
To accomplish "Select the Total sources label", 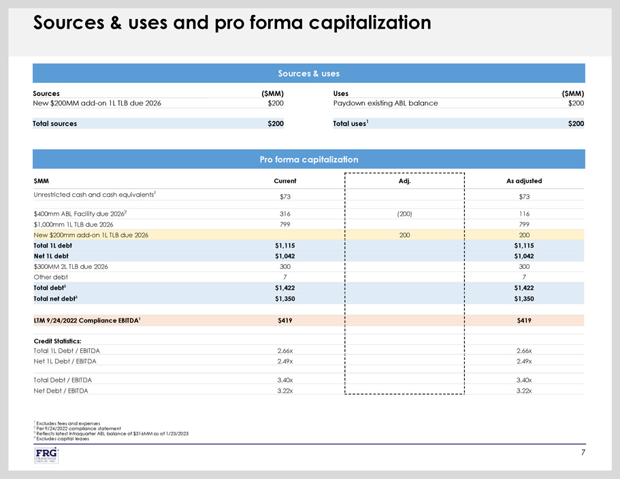I will click(54, 124).
